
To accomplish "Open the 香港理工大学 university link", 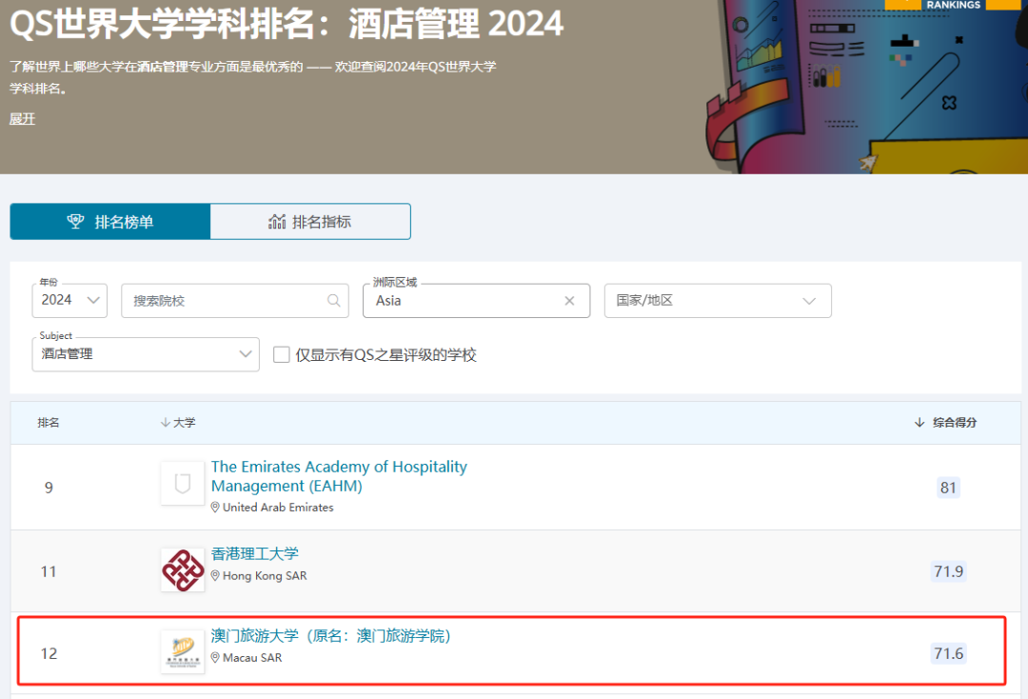I will [254, 552].
